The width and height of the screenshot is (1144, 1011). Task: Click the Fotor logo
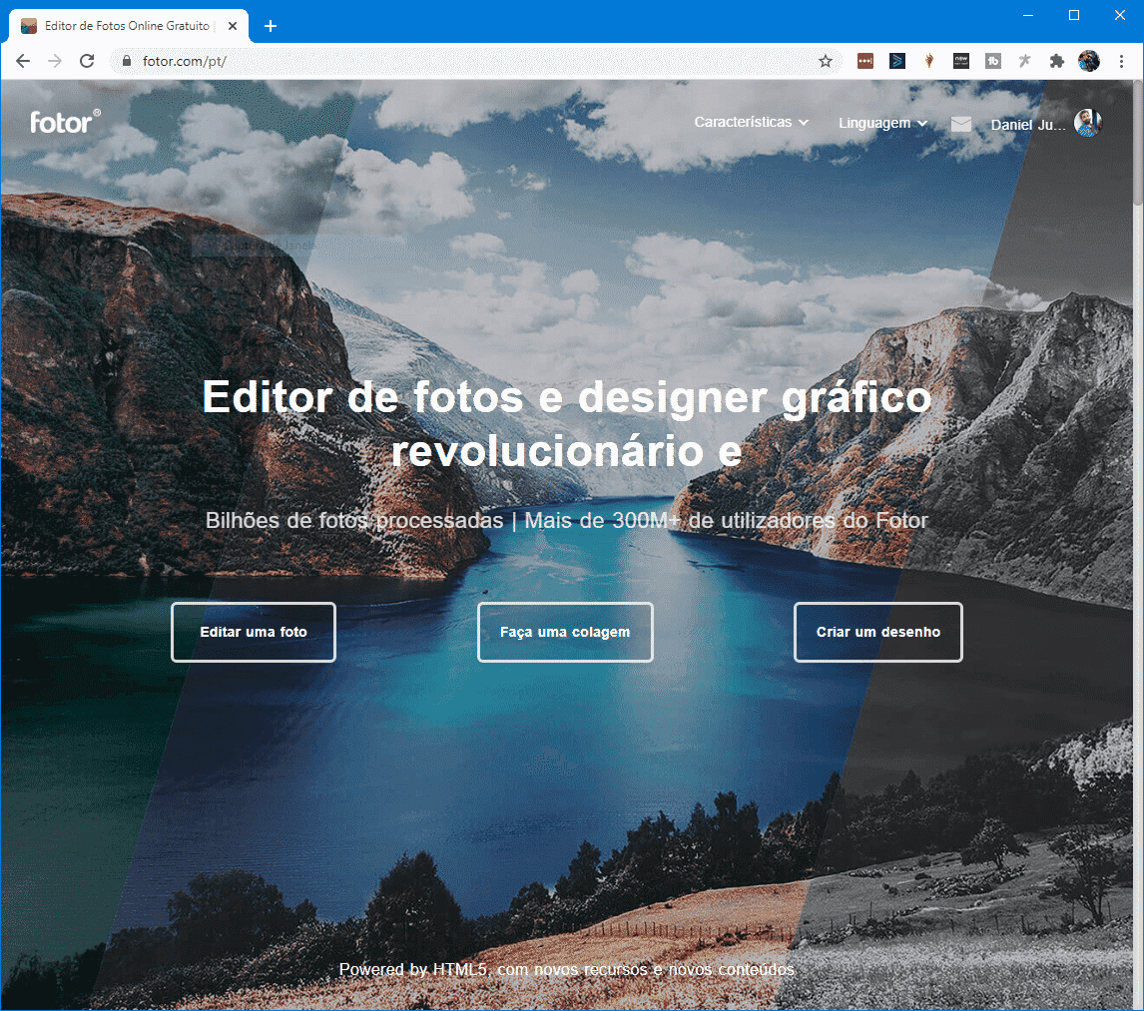tap(65, 122)
